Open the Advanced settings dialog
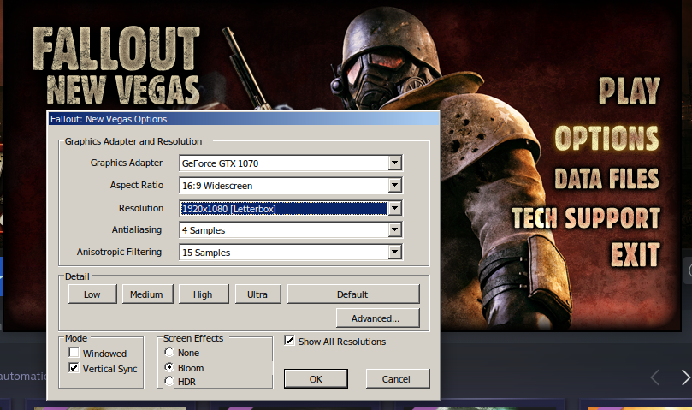This screenshot has height=410, width=692. coord(375,318)
